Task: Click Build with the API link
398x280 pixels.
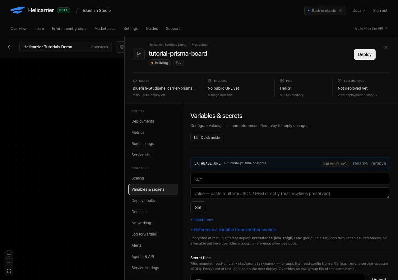Action: [x=371, y=28]
